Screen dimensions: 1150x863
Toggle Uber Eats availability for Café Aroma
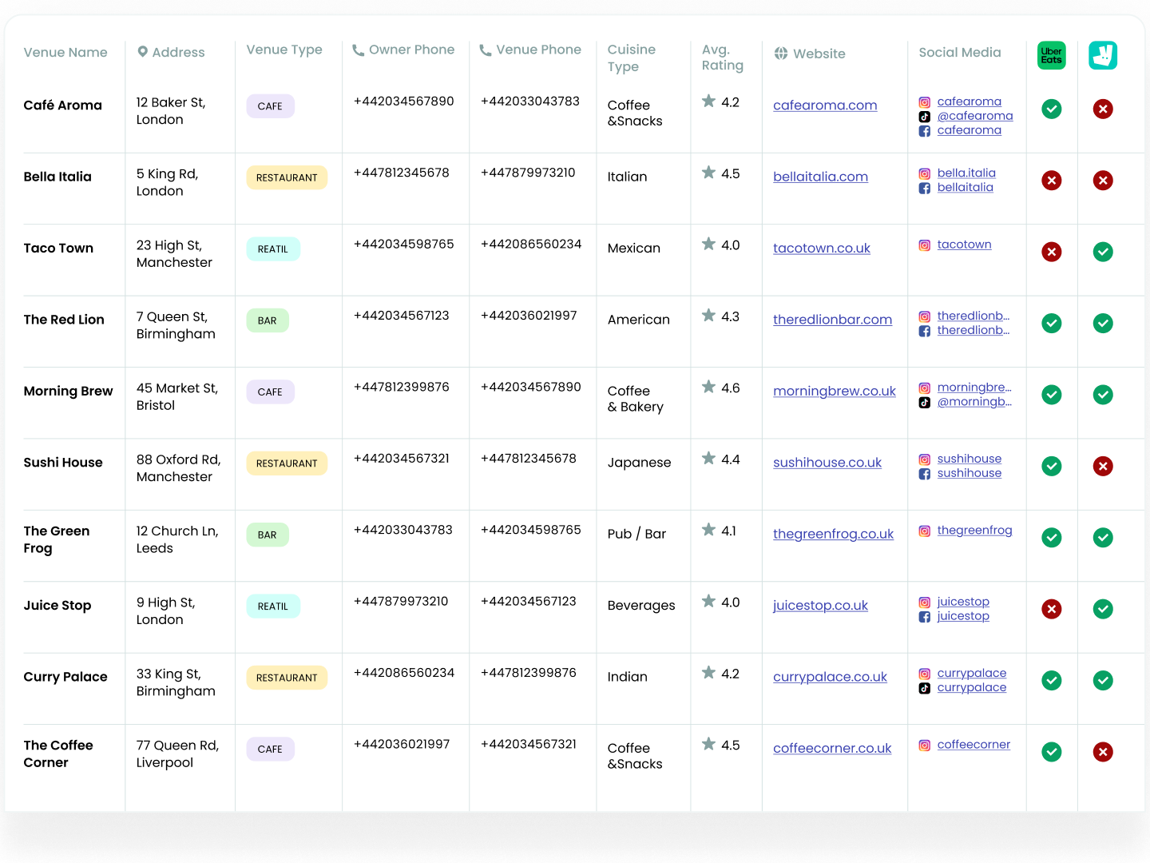point(1051,109)
